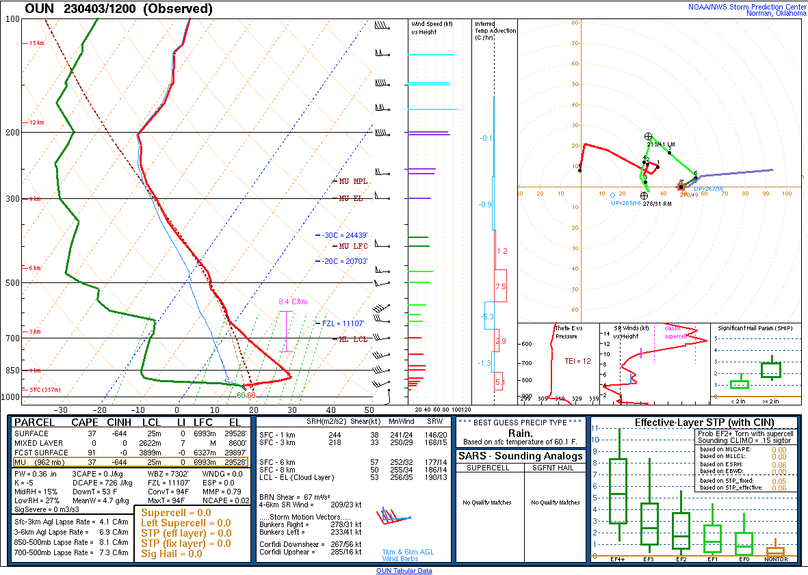Click the '-20C = 20703'' height label
The height and width of the screenshot is (575, 808).
point(345,261)
